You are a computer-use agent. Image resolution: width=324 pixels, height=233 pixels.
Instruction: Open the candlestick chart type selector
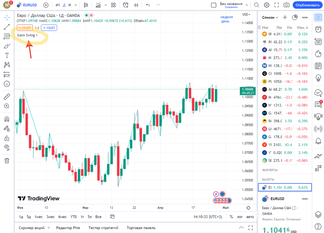tap(86, 5)
